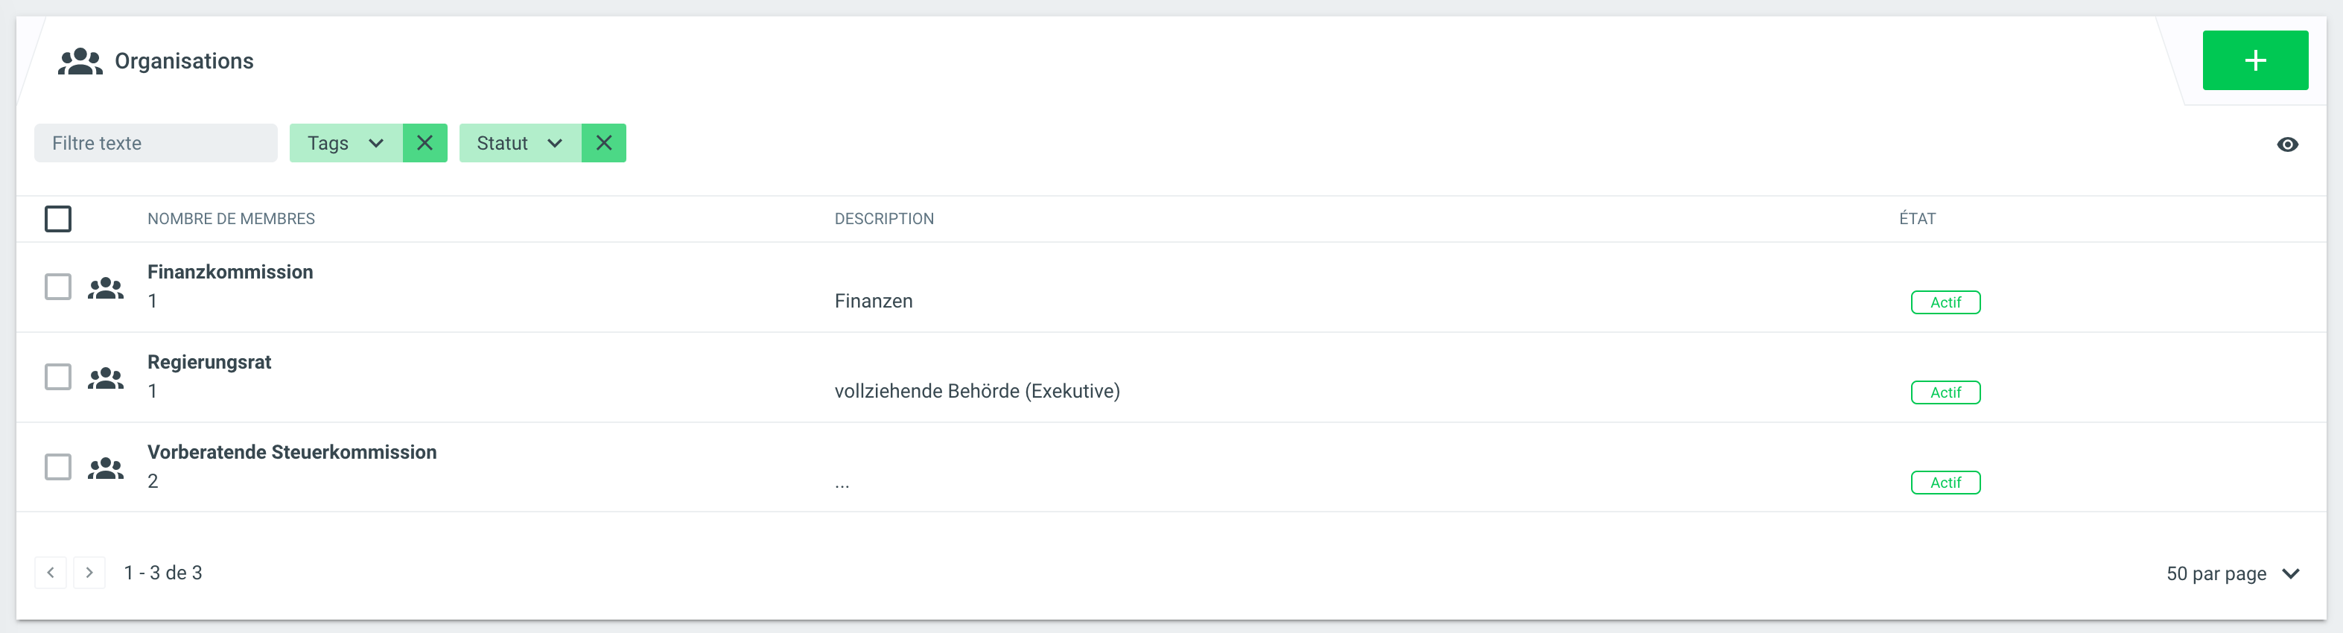Change the 50 par page setting

tap(2232, 574)
